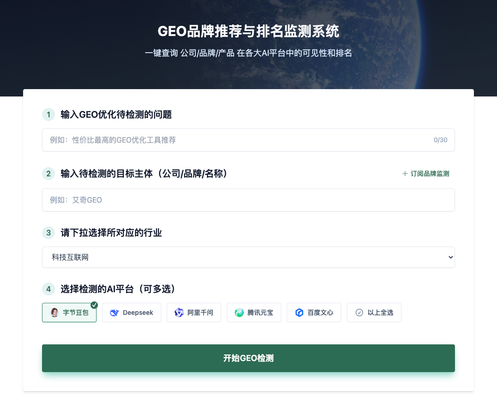Deselect the 字节豆包 platform
Screen dimensions: 497x409
[x=69, y=313]
